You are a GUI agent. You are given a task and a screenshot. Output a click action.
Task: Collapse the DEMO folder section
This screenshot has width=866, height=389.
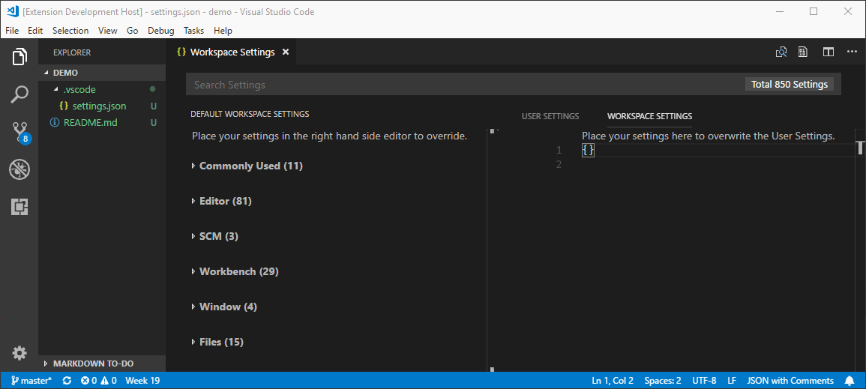[102, 72]
